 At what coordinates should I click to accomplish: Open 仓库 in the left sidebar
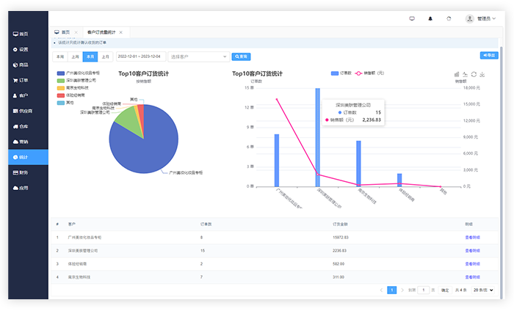pyautogui.click(x=23, y=126)
